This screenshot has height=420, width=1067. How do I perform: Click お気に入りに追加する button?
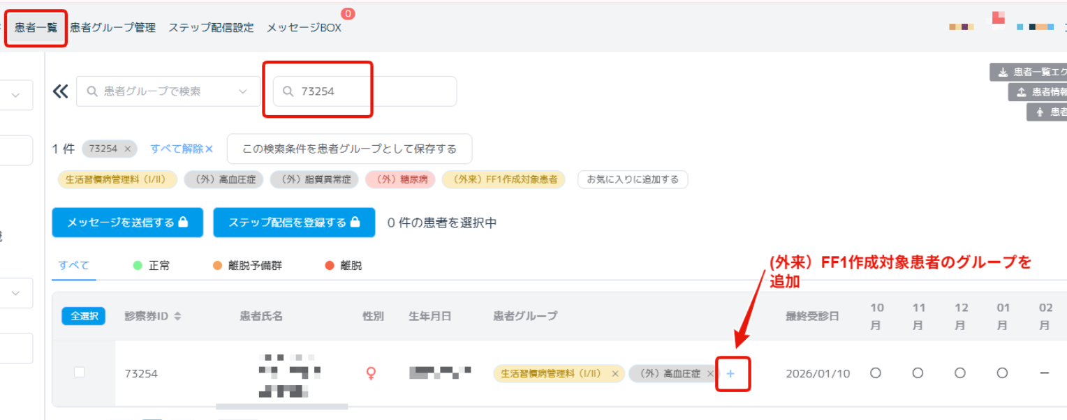click(x=633, y=179)
